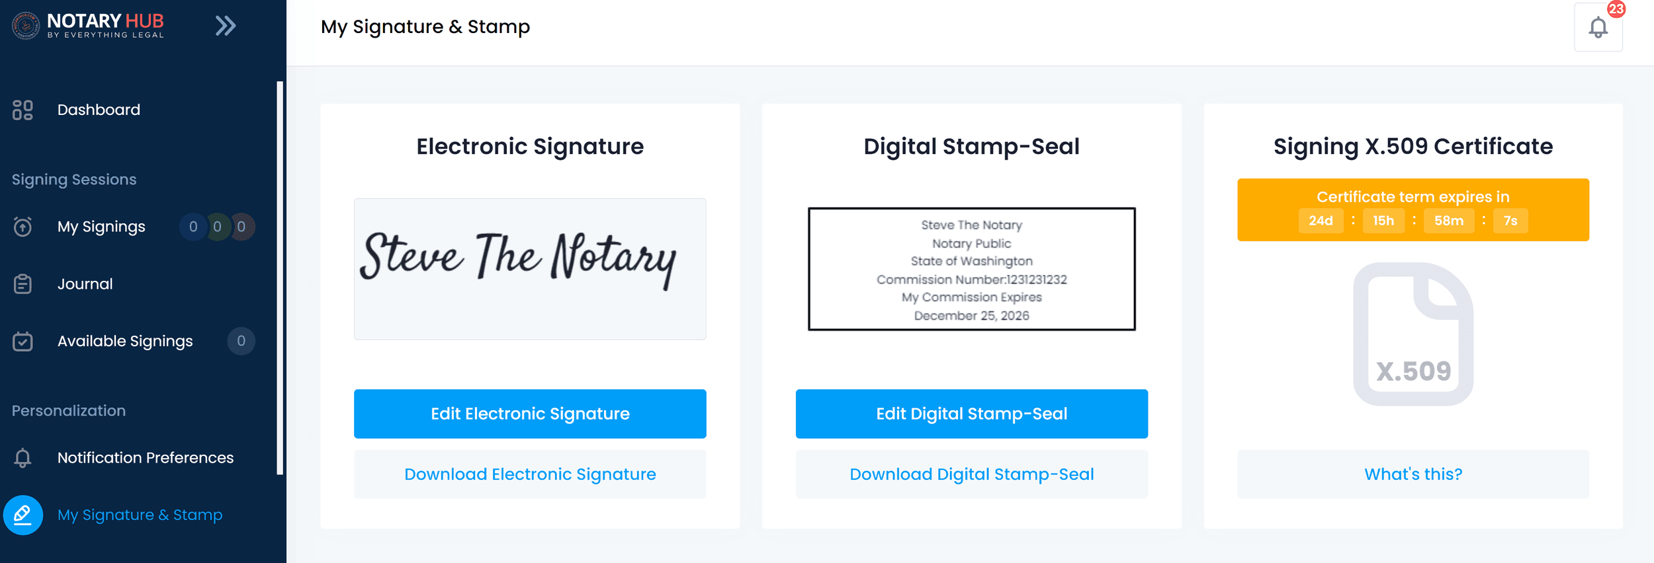Select the My Signature & Stamp pen icon
The width and height of the screenshot is (1654, 563).
(23, 514)
